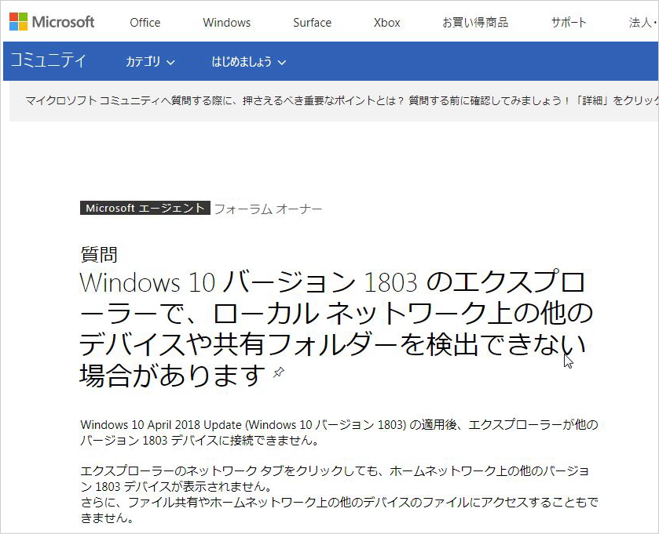Click the 質問 label above the title
Screen dimensions: 659x534
(99, 254)
